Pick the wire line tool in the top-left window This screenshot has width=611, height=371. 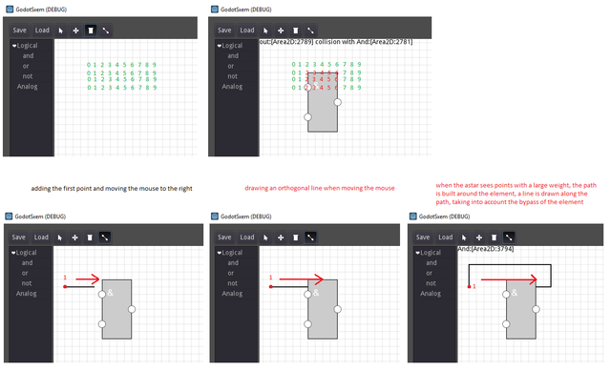[106, 31]
